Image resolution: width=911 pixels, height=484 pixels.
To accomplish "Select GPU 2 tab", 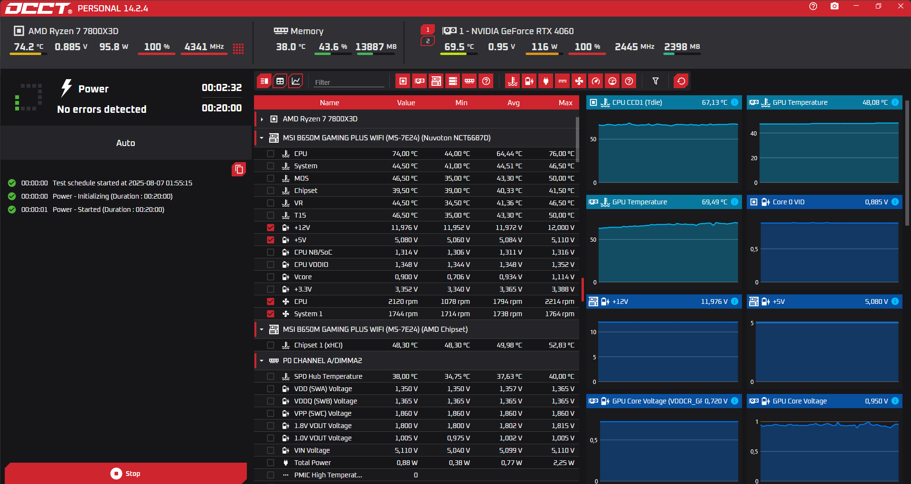I will pyautogui.click(x=428, y=41).
